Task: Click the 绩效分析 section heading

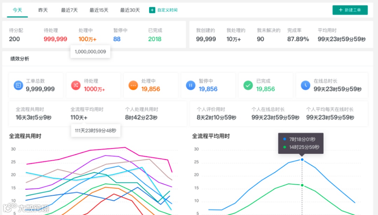Action: (x=20, y=59)
